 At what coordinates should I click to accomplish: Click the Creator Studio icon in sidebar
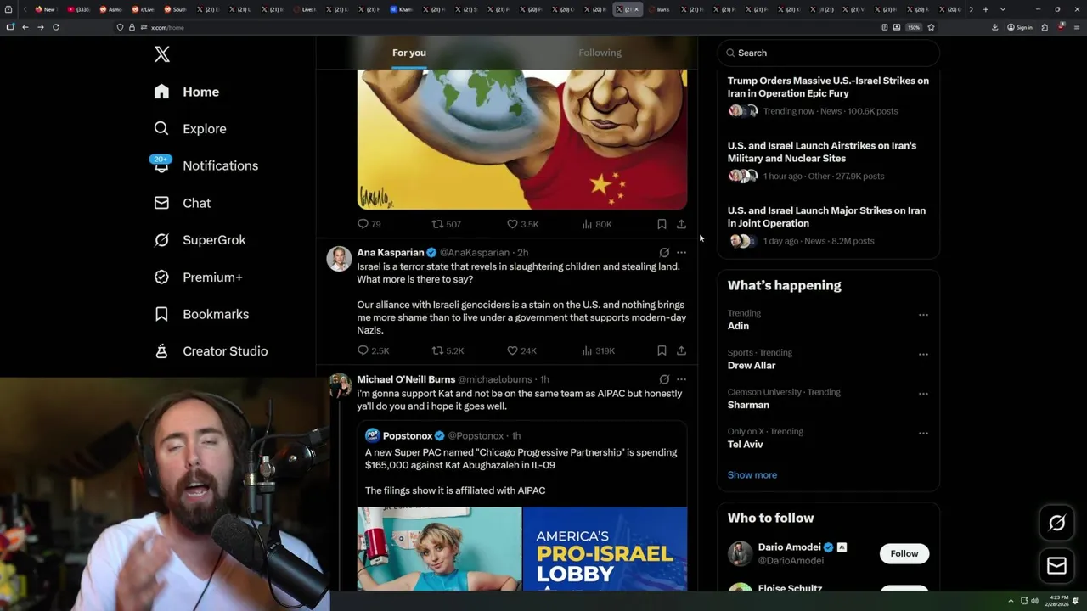(x=161, y=350)
